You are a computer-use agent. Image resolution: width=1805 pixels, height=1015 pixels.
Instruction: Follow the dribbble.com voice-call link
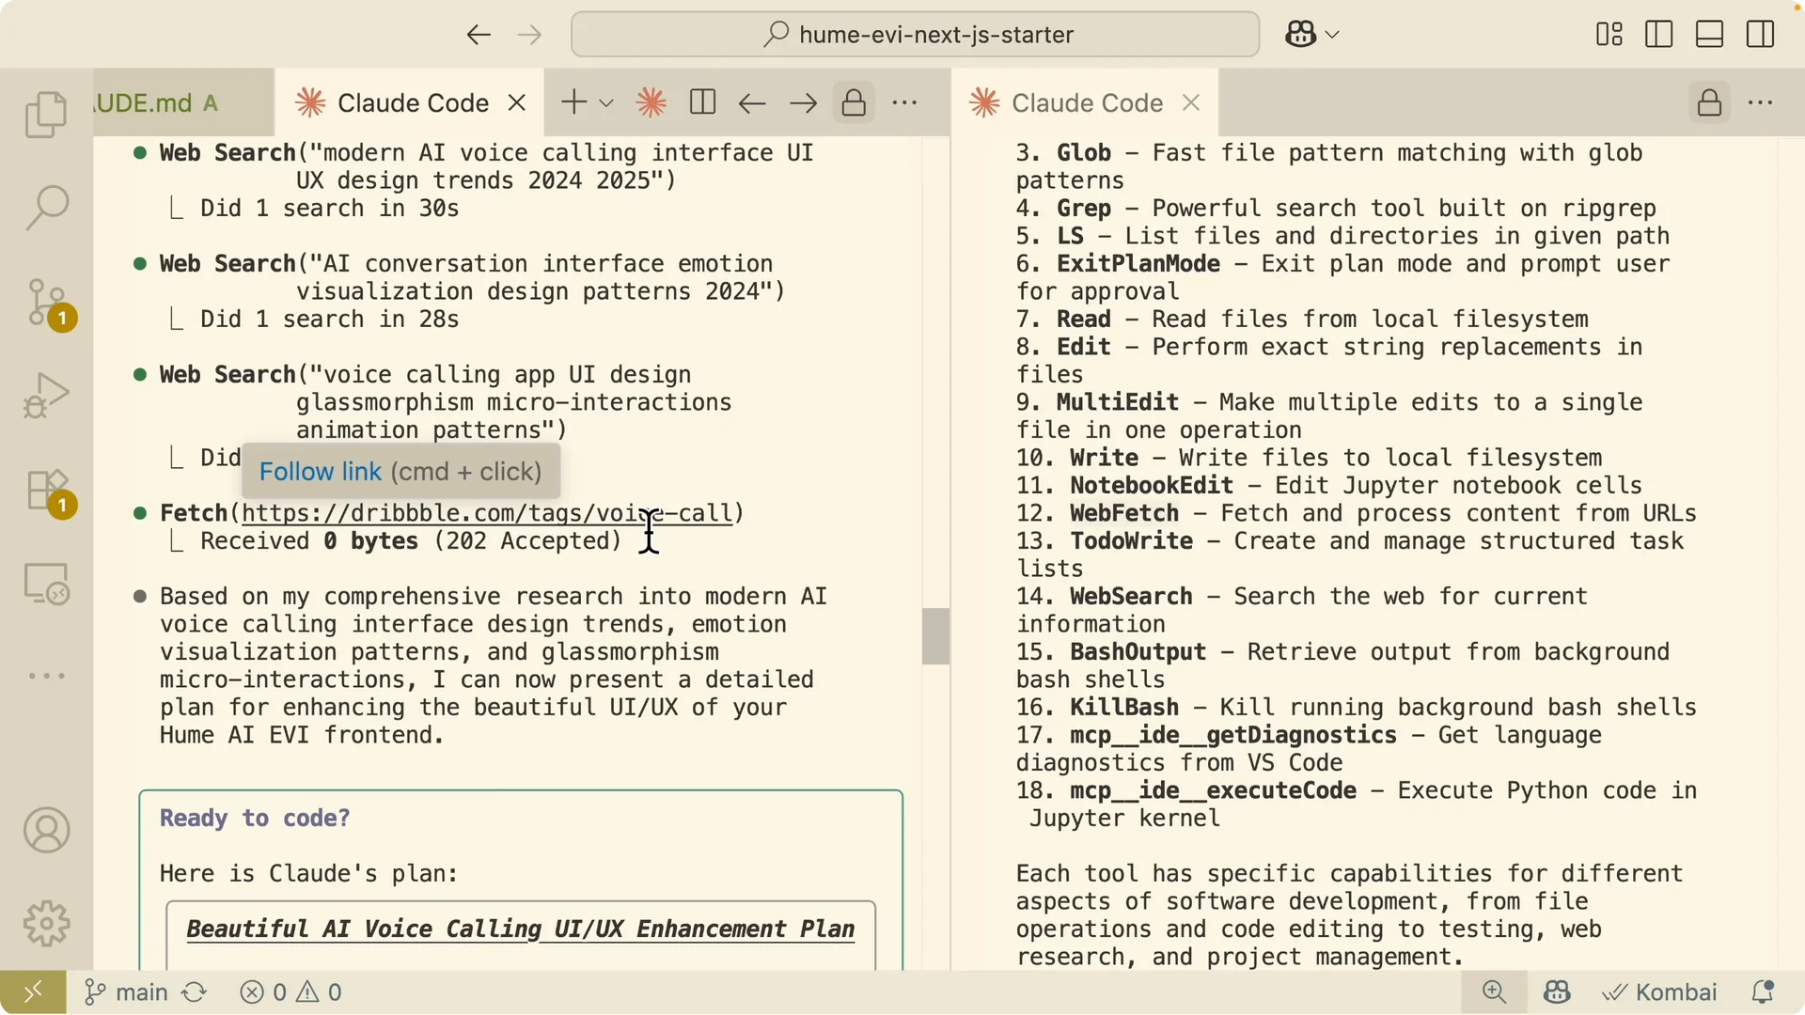tap(487, 513)
